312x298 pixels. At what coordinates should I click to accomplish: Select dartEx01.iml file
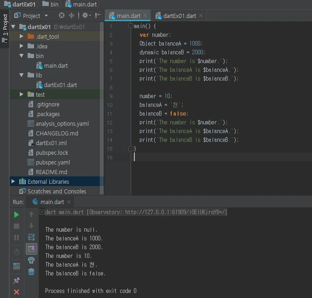pyautogui.click(x=47, y=143)
